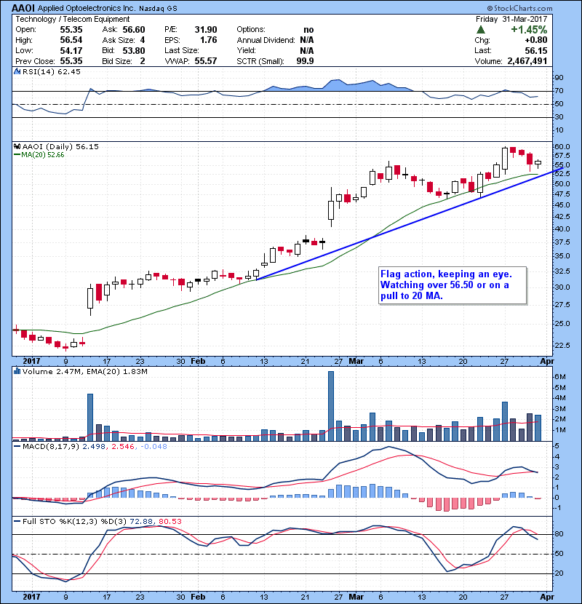Click the MA(20) 52.66 legend text
This screenshot has height=604, width=582.
coord(43,155)
